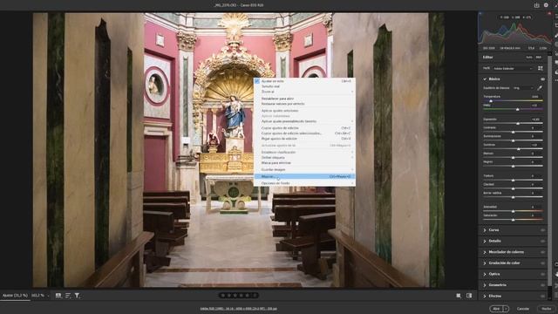Adjust the Temperatura slider
The width and height of the screenshot is (558, 314).
pyautogui.click(x=513, y=101)
